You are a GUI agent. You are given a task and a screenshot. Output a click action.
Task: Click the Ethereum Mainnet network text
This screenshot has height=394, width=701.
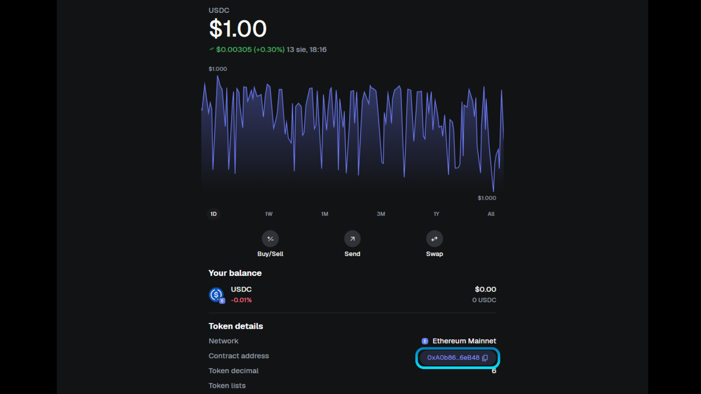[464, 341]
